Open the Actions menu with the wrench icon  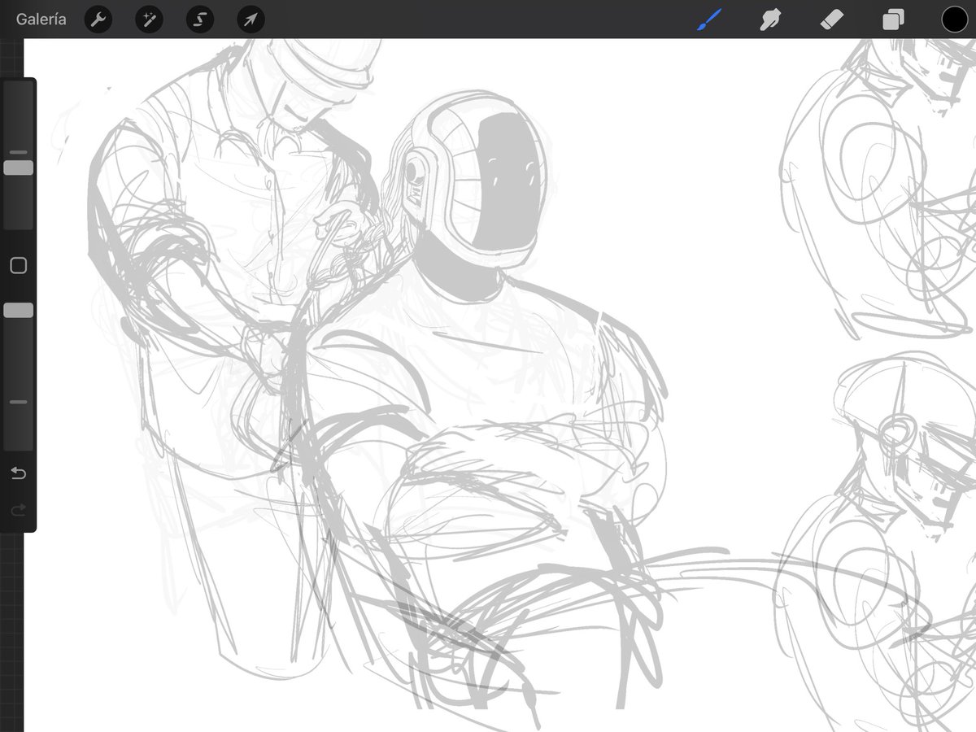[98, 19]
